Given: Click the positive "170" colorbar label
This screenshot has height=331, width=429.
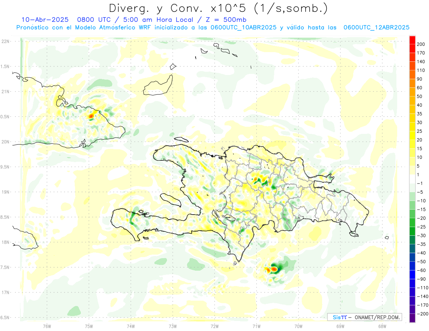Looking at the screenshot, I should click(421, 53).
